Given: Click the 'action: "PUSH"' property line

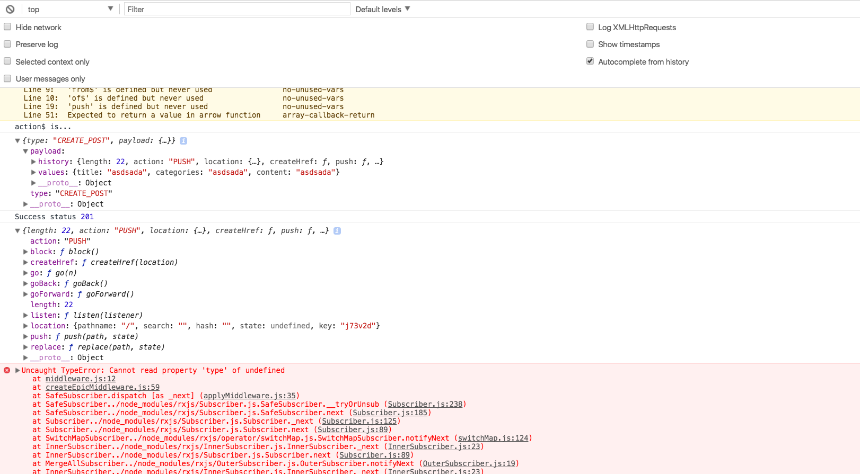Looking at the screenshot, I should pos(60,241).
